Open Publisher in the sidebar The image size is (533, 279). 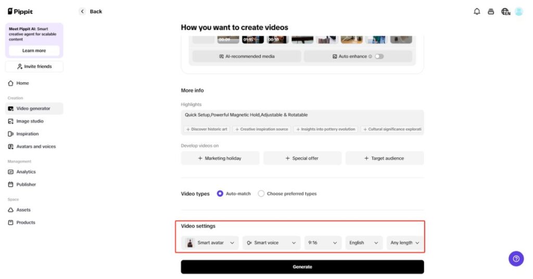(34, 185)
